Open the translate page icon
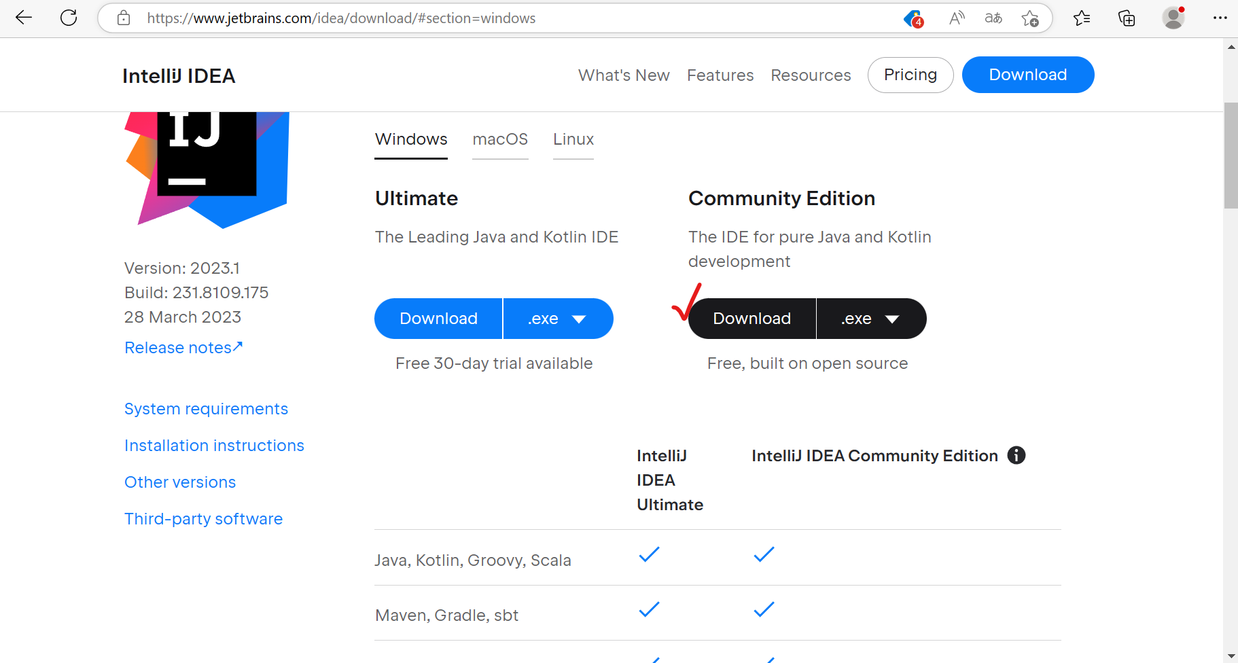 993,18
